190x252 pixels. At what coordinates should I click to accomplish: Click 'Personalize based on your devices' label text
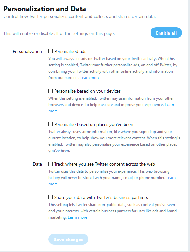coord(88,91)
